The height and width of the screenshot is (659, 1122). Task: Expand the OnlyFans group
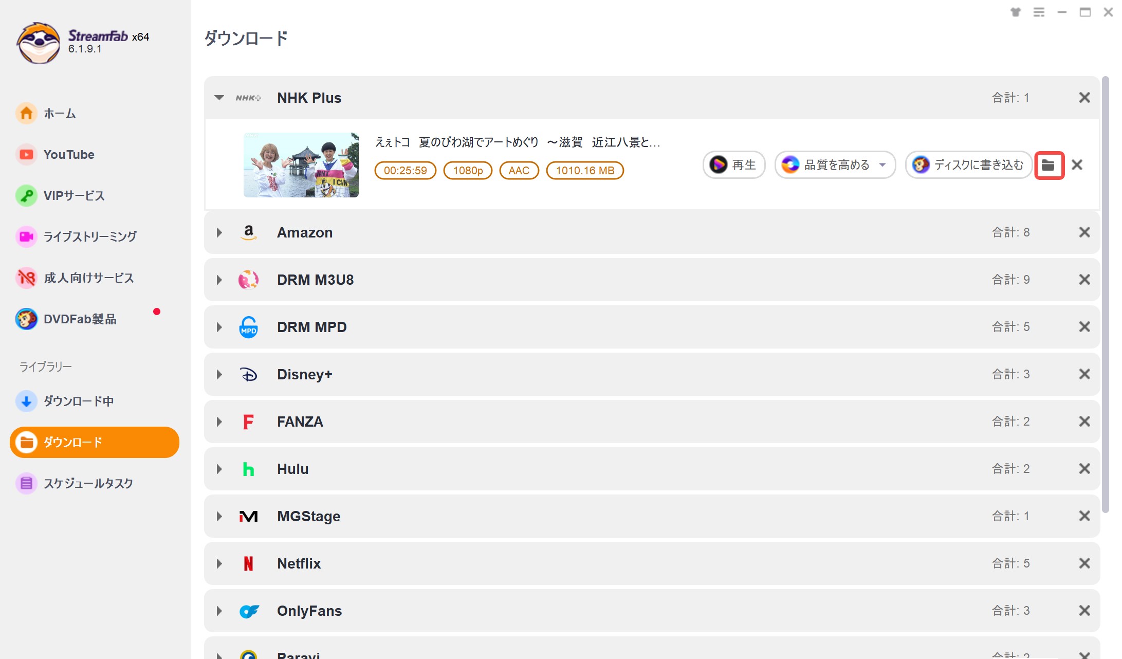[x=219, y=611]
